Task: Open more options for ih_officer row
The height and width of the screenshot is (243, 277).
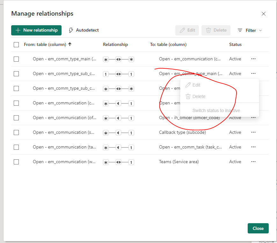Action: tap(253, 117)
